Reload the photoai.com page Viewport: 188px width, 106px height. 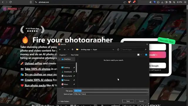pos(11,2)
